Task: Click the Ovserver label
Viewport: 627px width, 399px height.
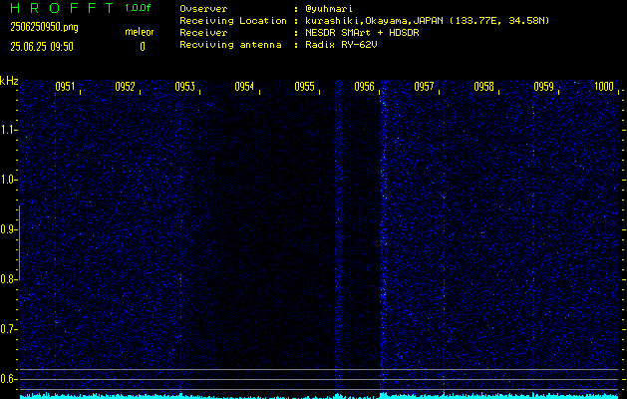Action: pyautogui.click(x=203, y=9)
